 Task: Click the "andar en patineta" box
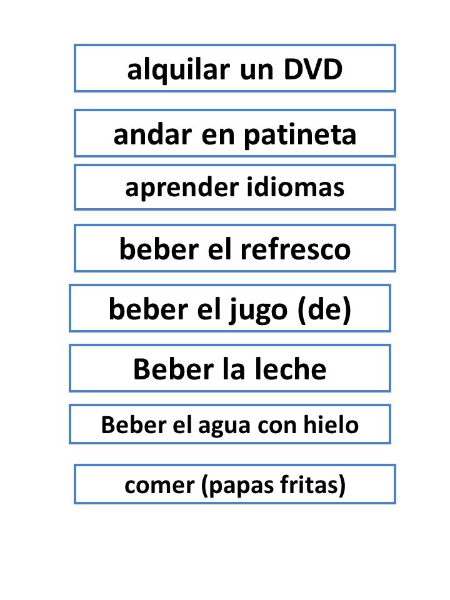click(x=234, y=133)
